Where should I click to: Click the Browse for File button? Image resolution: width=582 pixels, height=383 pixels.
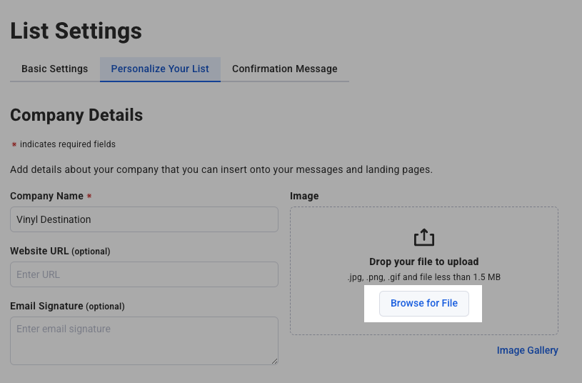pos(423,303)
